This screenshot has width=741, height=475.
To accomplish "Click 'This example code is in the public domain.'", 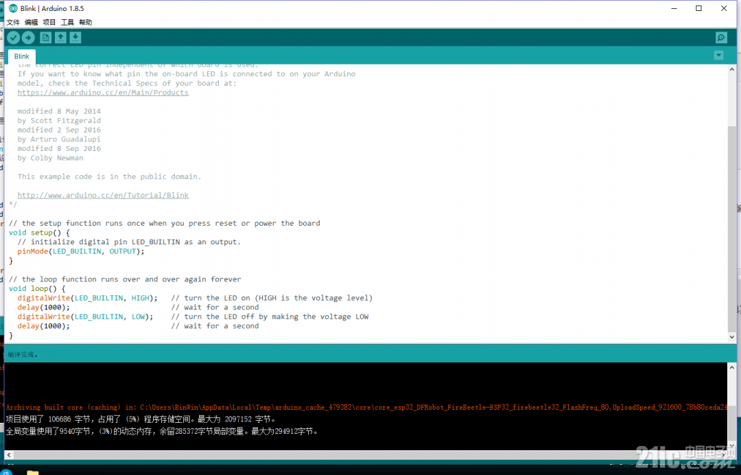I will pos(109,177).
